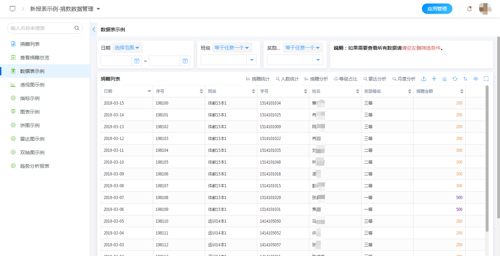The width and height of the screenshot is (500, 256).
Task: Click 应用管理 button
Action: (x=437, y=9)
